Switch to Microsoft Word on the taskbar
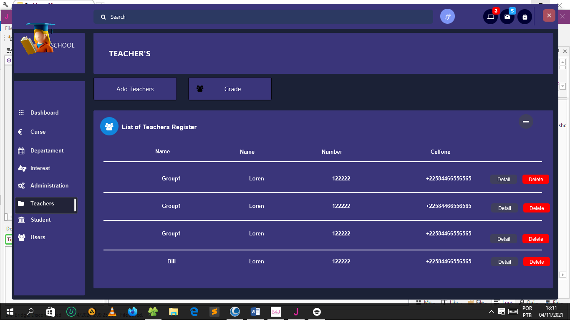The height and width of the screenshot is (320, 570). pyautogui.click(x=255, y=312)
